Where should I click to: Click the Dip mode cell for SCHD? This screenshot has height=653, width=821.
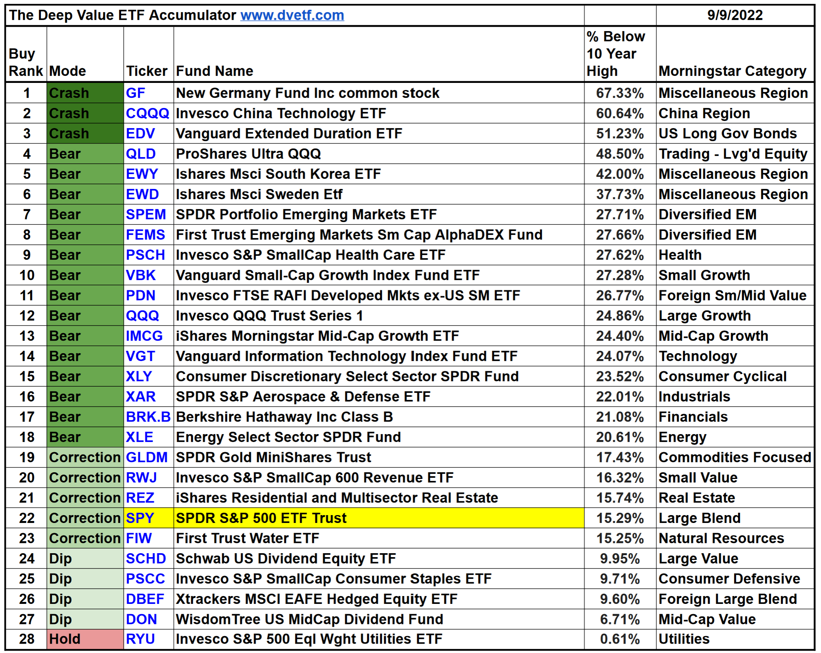coord(85,559)
